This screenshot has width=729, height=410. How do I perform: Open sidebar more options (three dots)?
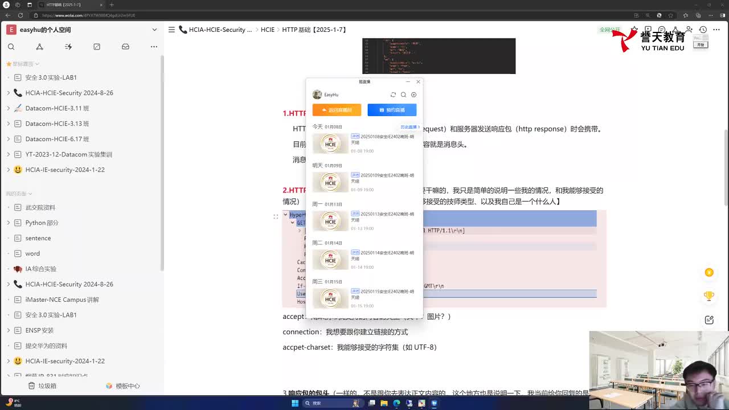(x=154, y=47)
